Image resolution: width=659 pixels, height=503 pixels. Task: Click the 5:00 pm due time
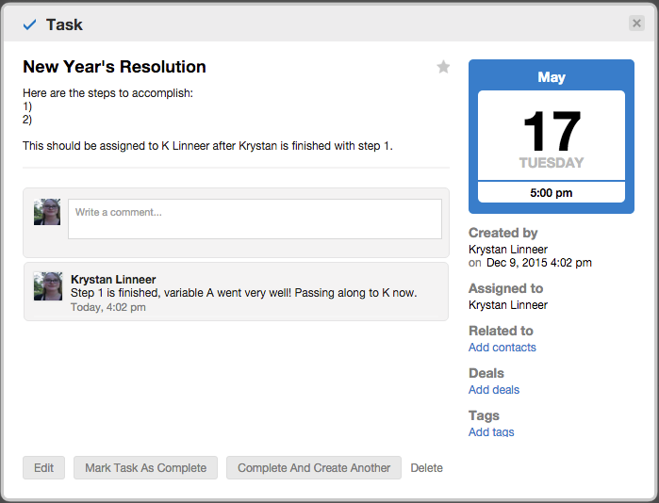[552, 193]
